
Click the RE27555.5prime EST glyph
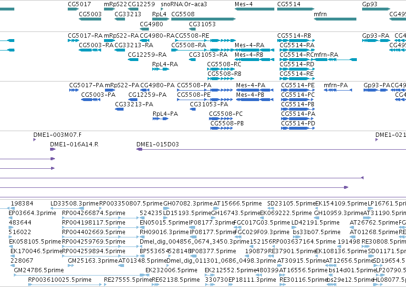tap(105, 285)
